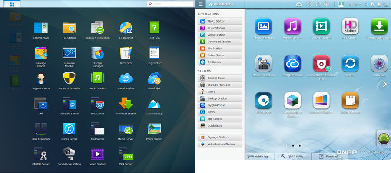This screenshot has height=173, width=391.
Task: Open CMS icon
Action: (x=41, y=104)
